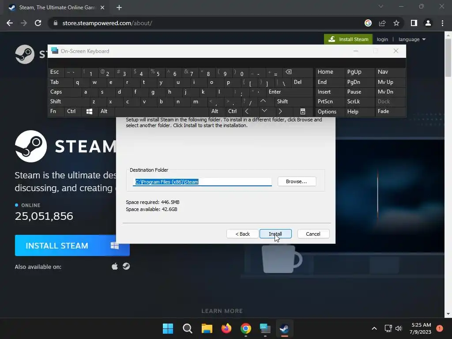Viewport: 452px width, 339px height.
Task: Open Chrome three-dot menu
Action: tap(442, 23)
